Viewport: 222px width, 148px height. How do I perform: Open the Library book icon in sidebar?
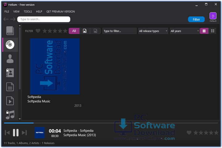10,31
